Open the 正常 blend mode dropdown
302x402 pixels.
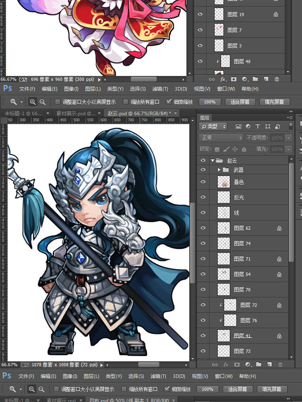[x=221, y=137]
